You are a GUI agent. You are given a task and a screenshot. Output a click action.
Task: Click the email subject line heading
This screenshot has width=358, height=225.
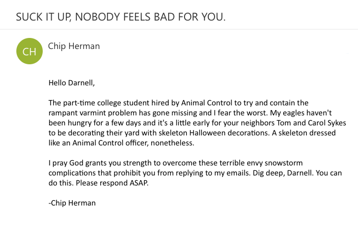(121, 16)
